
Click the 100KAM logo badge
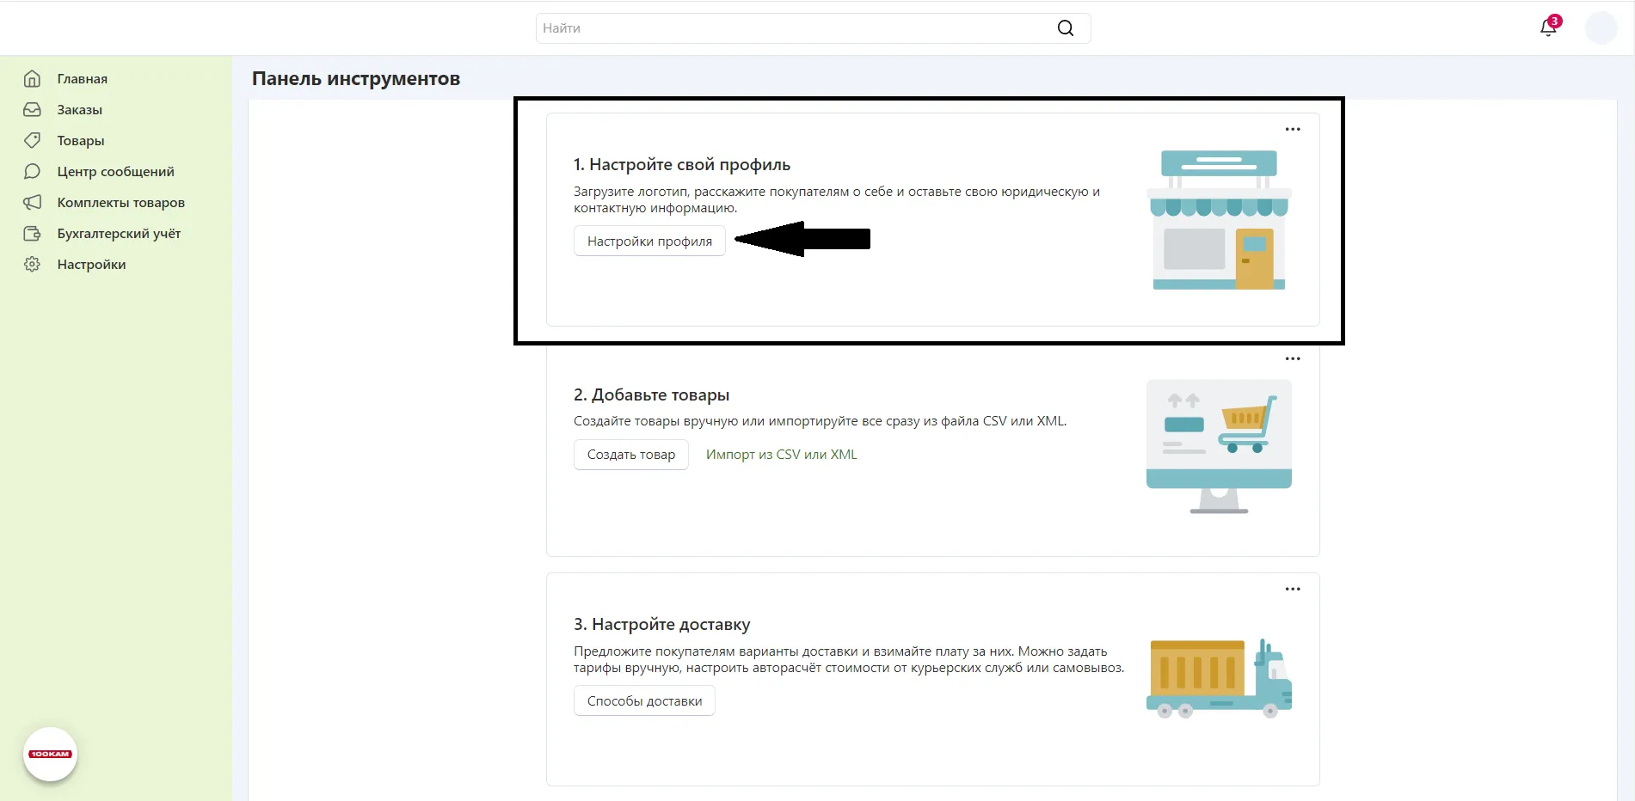pyautogui.click(x=50, y=754)
